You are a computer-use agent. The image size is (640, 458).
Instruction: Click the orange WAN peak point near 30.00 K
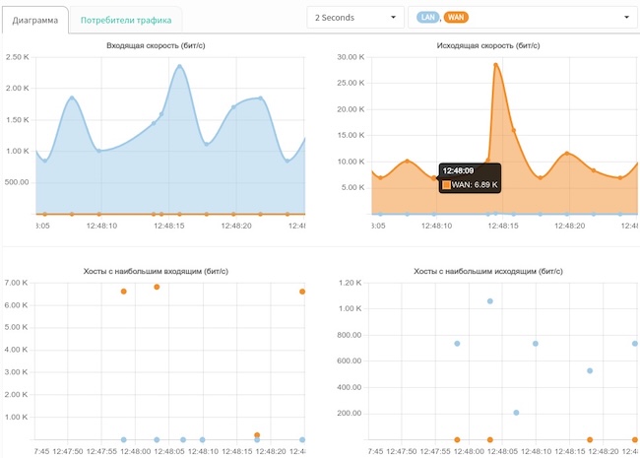[x=495, y=64]
